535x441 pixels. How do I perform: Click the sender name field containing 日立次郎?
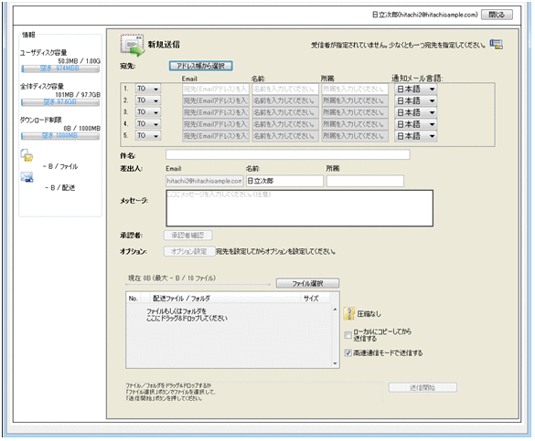click(284, 181)
